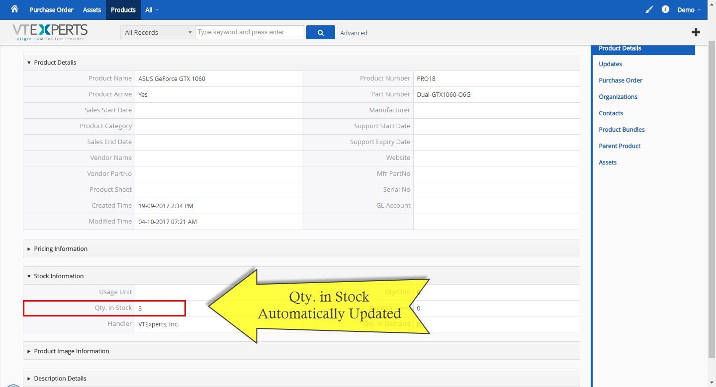Viewport: 716px width, 387px height.
Task: Click the GL Account field label
Action: click(393, 205)
